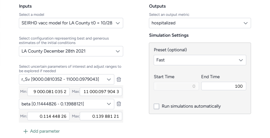Click the End Time input field
Image resolution: width=270 pixels, height=138 pixels.
(x=223, y=86)
